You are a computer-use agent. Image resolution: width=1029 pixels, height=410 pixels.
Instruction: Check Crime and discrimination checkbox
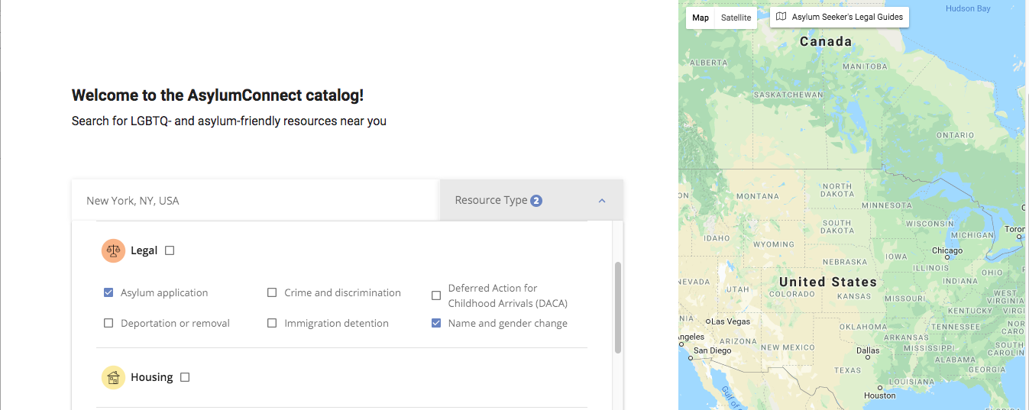272,292
